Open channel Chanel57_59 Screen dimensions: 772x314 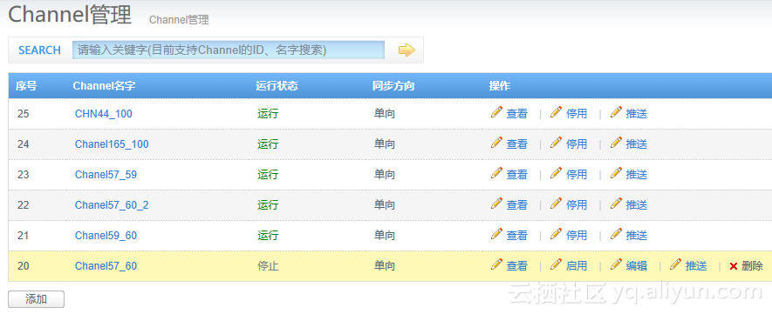(x=106, y=175)
